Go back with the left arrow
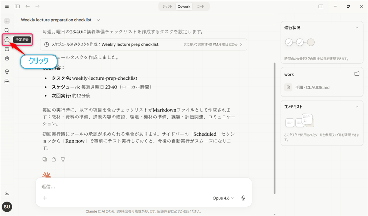 coord(28,6)
